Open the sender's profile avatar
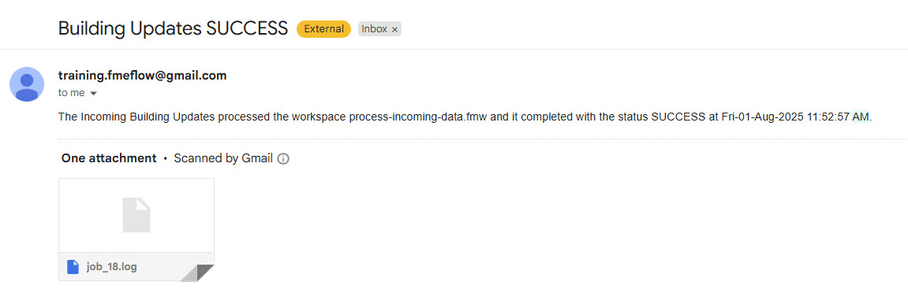908x304 pixels. pos(27,84)
